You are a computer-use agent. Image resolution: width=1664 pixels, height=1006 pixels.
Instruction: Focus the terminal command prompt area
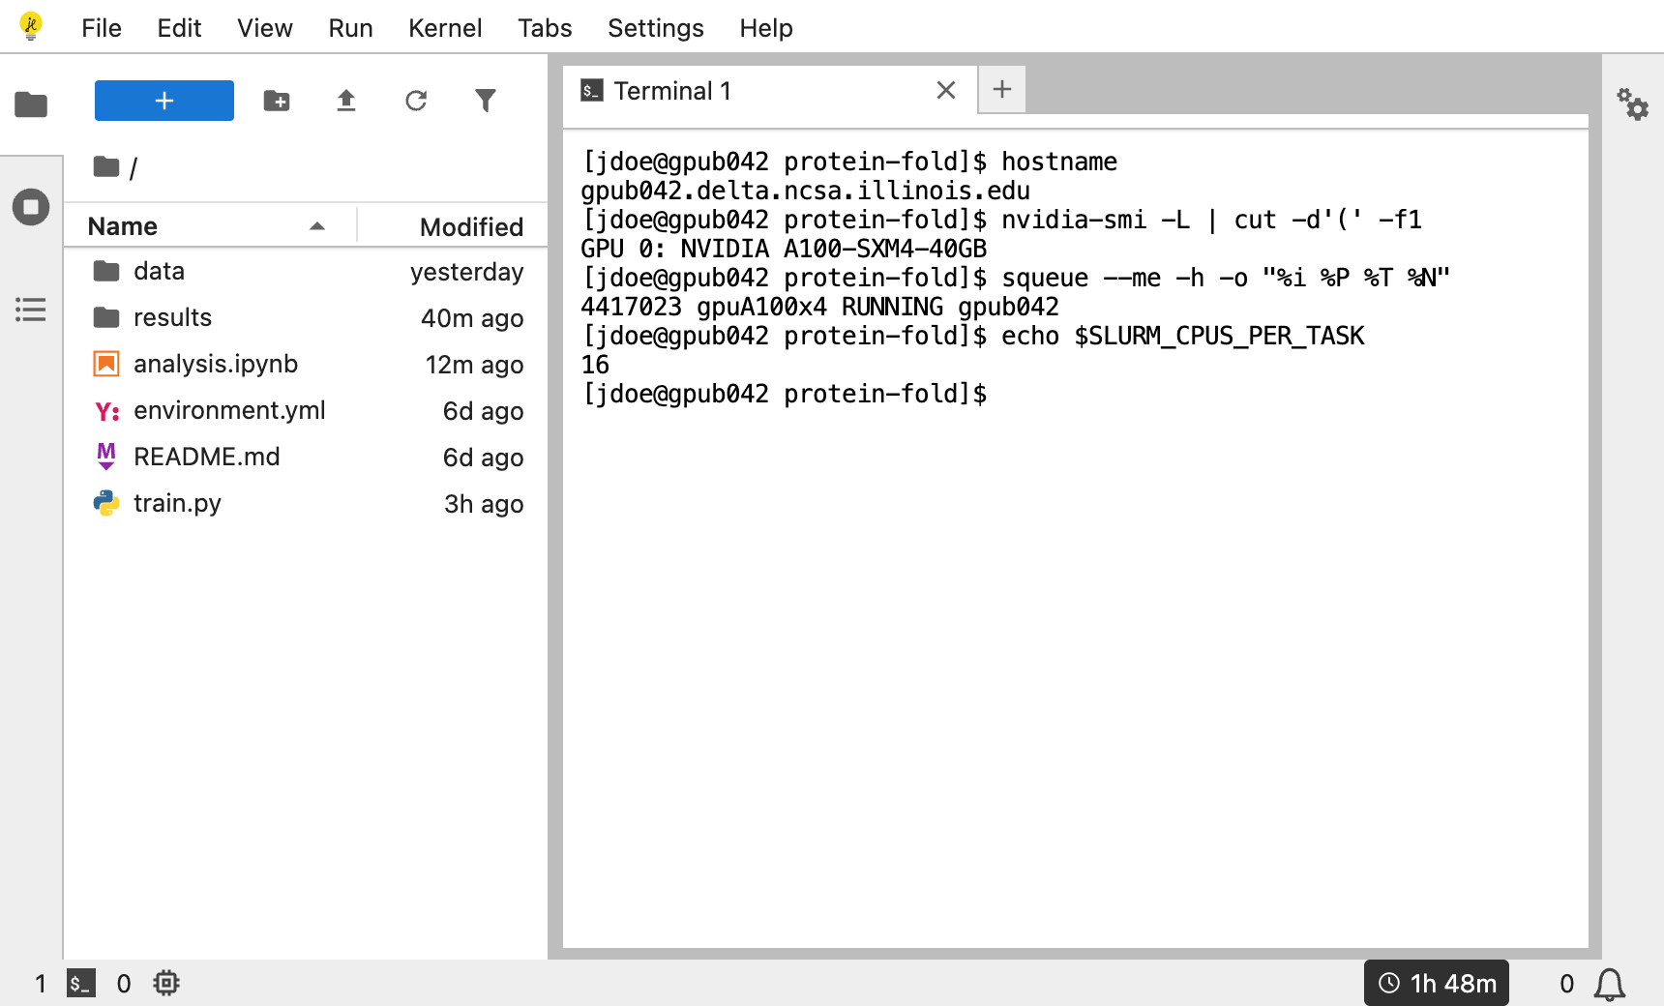tap(1076, 540)
